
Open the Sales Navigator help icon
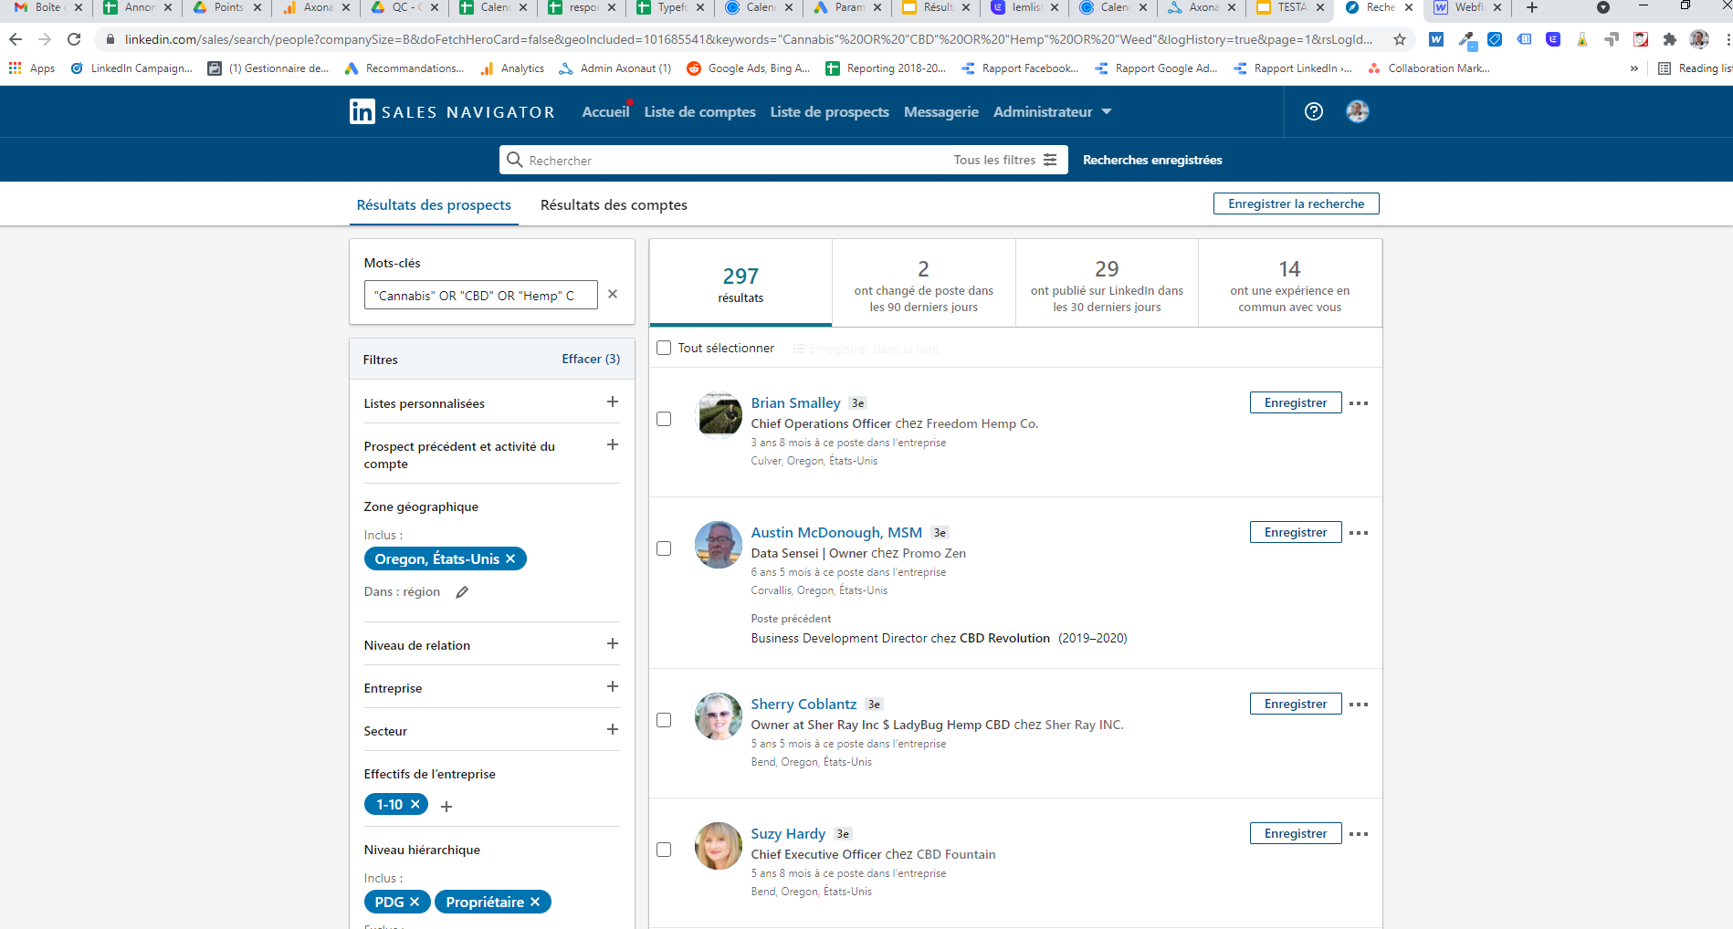point(1314,111)
